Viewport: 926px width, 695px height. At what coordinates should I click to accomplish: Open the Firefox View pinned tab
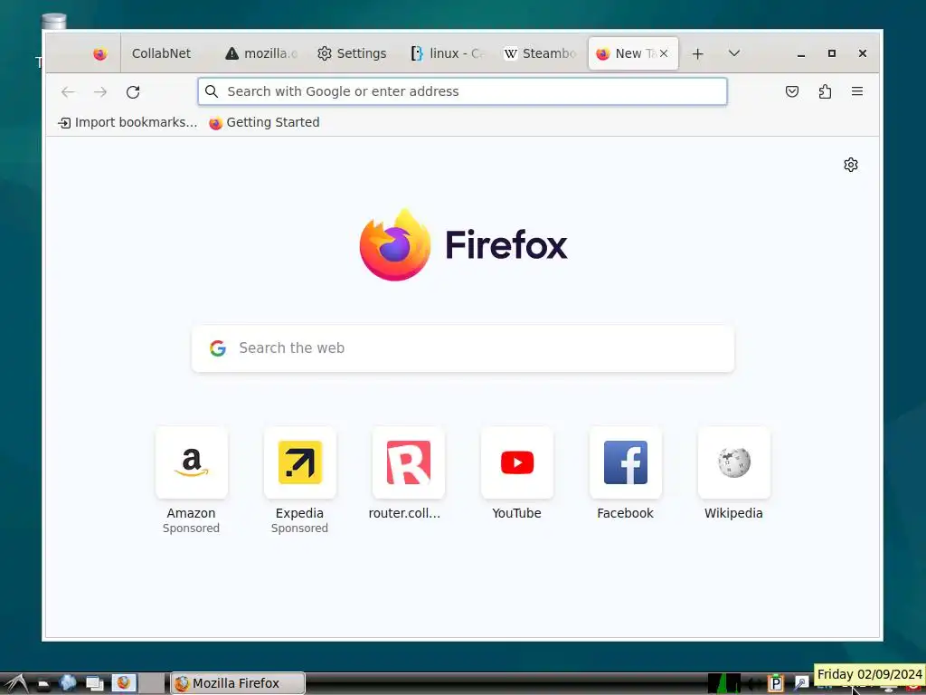point(99,53)
